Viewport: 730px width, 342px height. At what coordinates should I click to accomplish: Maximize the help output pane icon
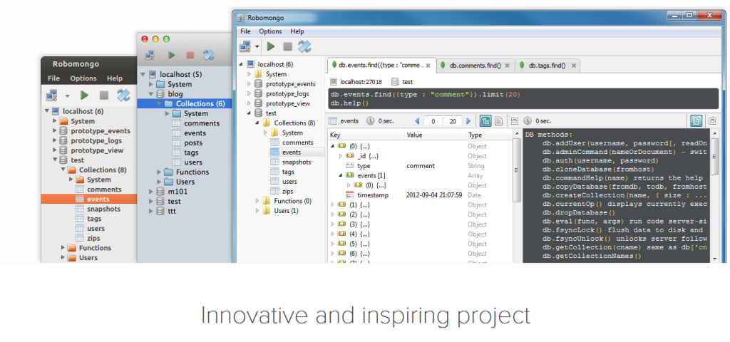coord(712,121)
